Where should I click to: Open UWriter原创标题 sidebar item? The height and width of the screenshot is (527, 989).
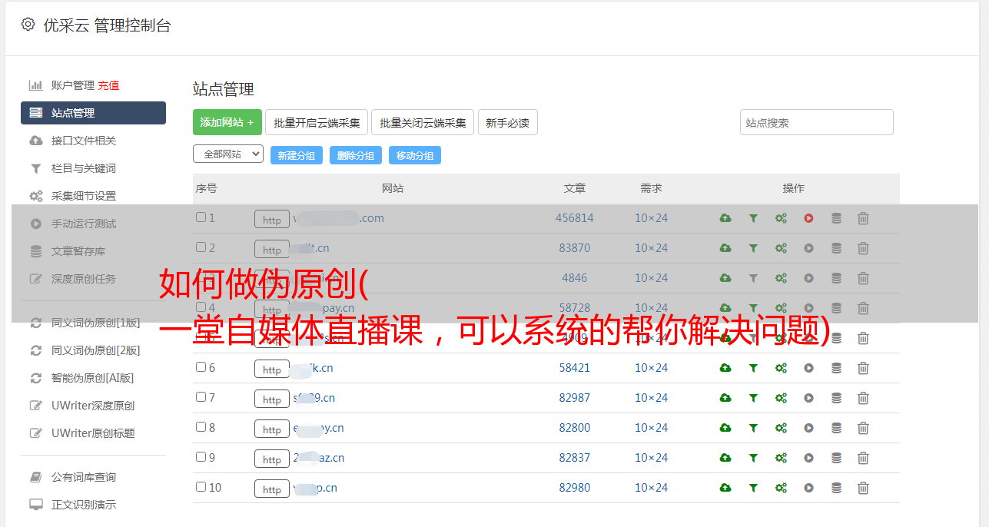[x=93, y=433]
